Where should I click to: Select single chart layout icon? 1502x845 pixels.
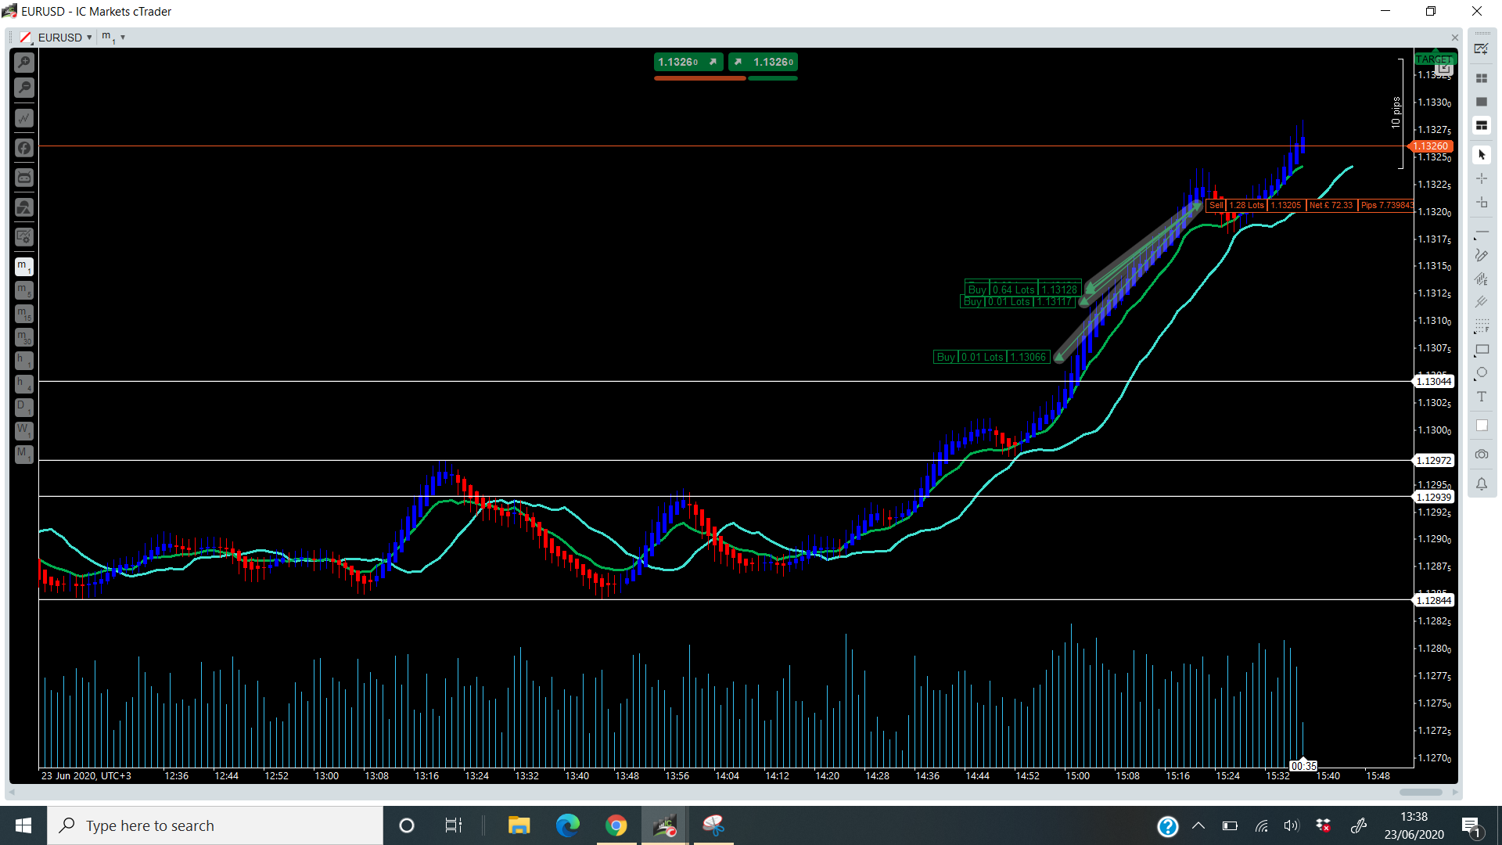[1482, 102]
